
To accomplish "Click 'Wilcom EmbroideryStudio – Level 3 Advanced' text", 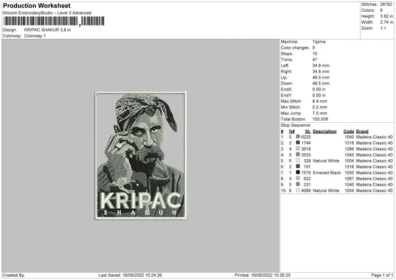I will pos(47,13).
